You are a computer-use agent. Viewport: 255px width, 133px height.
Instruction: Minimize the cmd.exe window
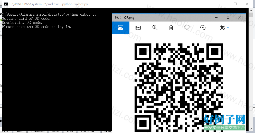[224, 4]
